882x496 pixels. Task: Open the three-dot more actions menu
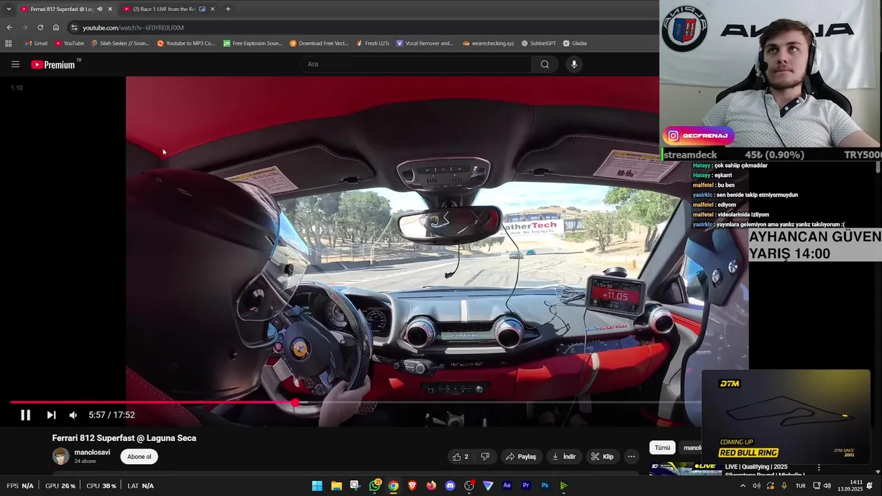(x=630, y=457)
